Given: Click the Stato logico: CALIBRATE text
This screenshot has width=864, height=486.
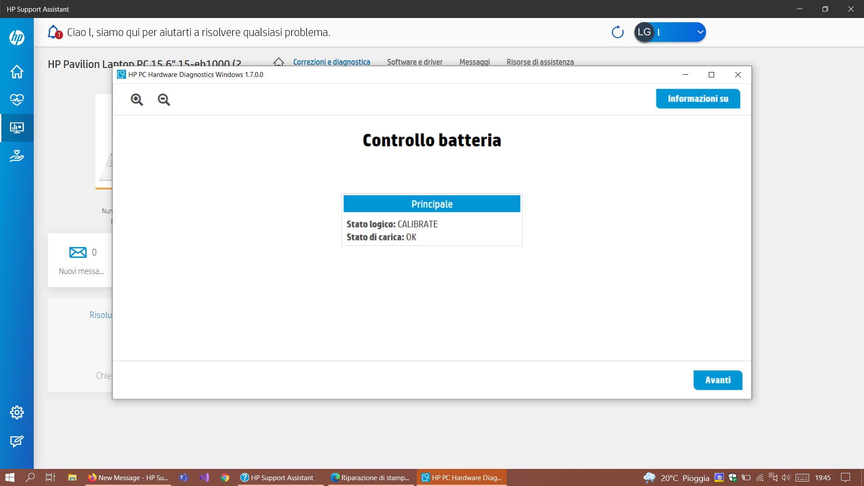Looking at the screenshot, I should coord(392,224).
